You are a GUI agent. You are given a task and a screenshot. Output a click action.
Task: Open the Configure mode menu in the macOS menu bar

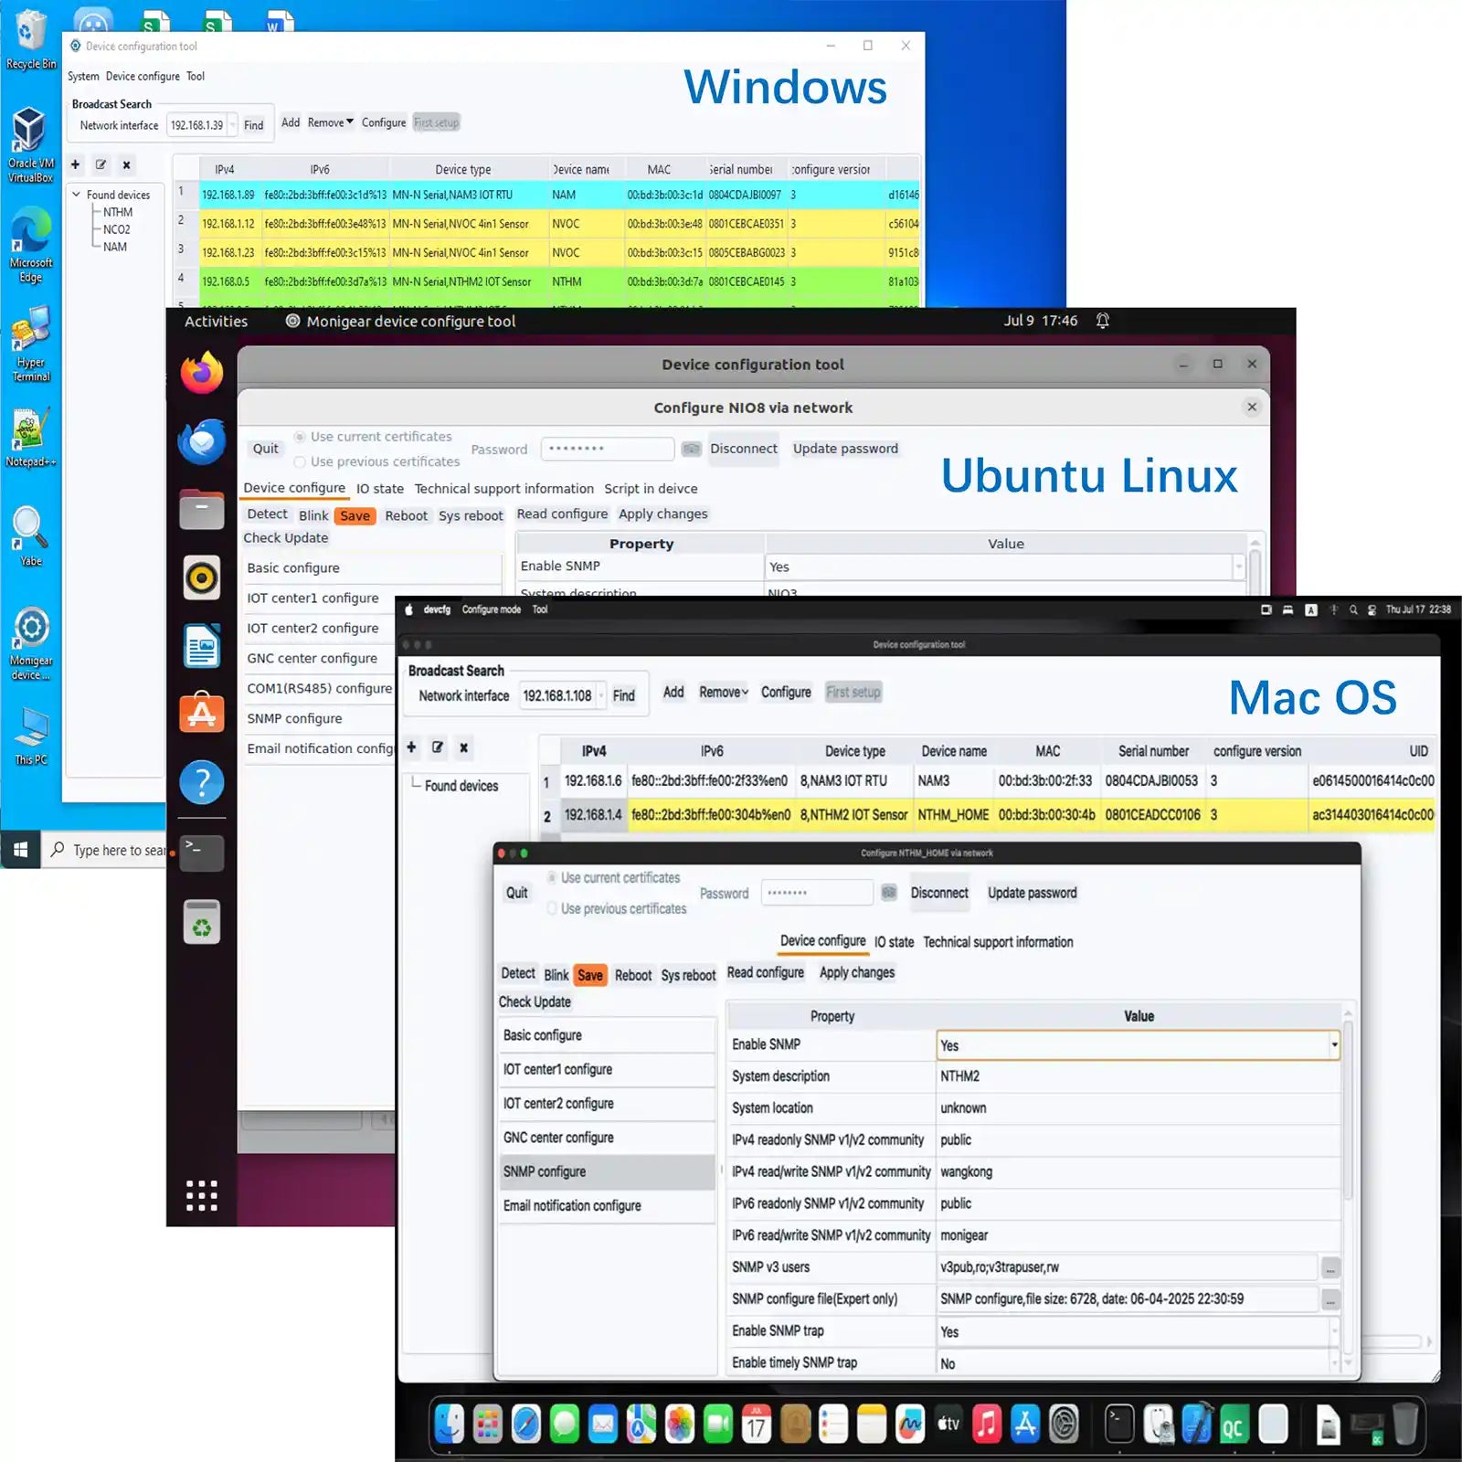(491, 609)
